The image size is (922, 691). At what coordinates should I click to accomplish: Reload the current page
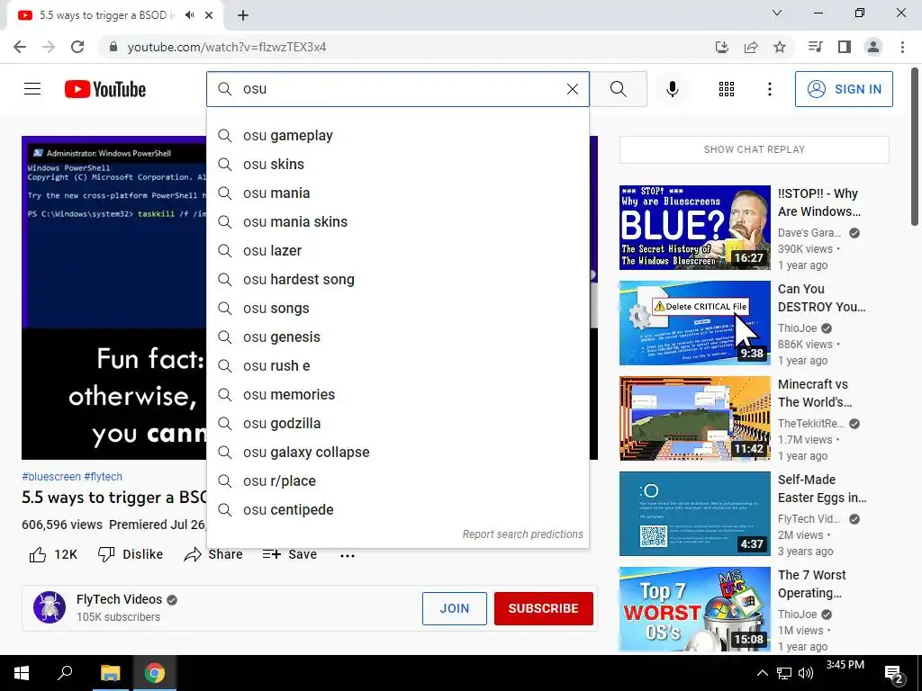coord(77,47)
